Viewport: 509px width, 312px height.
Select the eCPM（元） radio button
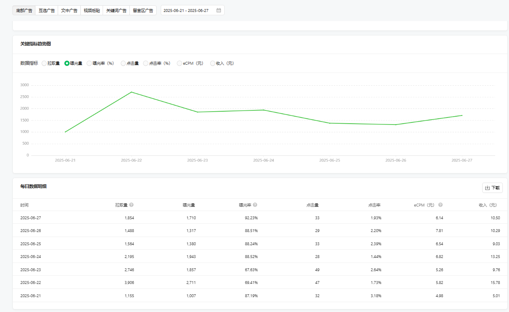179,63
